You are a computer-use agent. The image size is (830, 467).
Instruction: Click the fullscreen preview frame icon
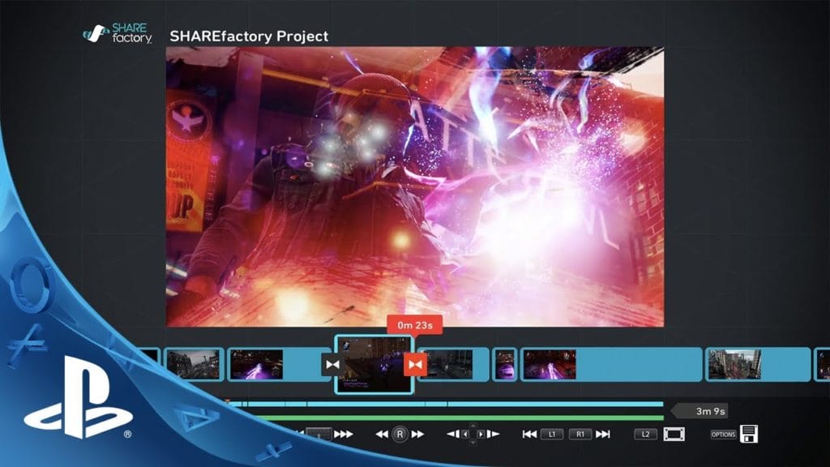pyautogui.click(x=674, y=434)
